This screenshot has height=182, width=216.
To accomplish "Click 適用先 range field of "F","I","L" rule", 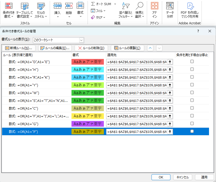I will [137, 116].
